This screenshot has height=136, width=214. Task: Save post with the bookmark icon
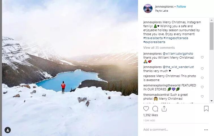(206, 109)
